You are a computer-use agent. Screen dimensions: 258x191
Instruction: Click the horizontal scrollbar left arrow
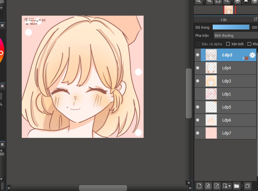point(9,188)
